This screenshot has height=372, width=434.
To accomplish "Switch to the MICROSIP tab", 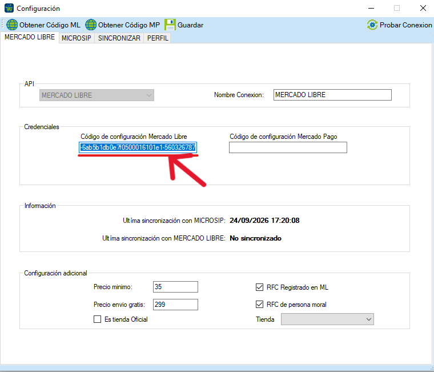I will click(77, 38).
